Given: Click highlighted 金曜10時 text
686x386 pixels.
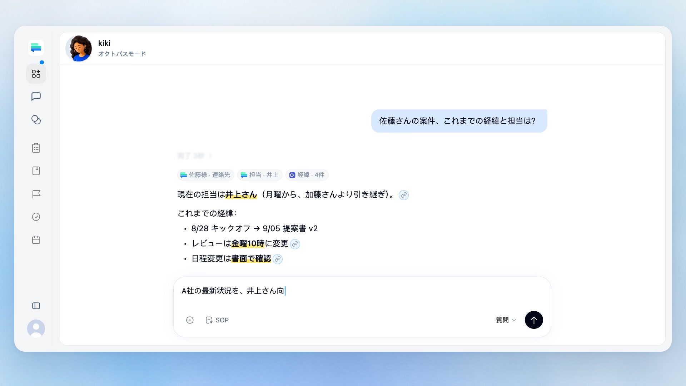Looking at the screenshot, I should coord(248,244).
